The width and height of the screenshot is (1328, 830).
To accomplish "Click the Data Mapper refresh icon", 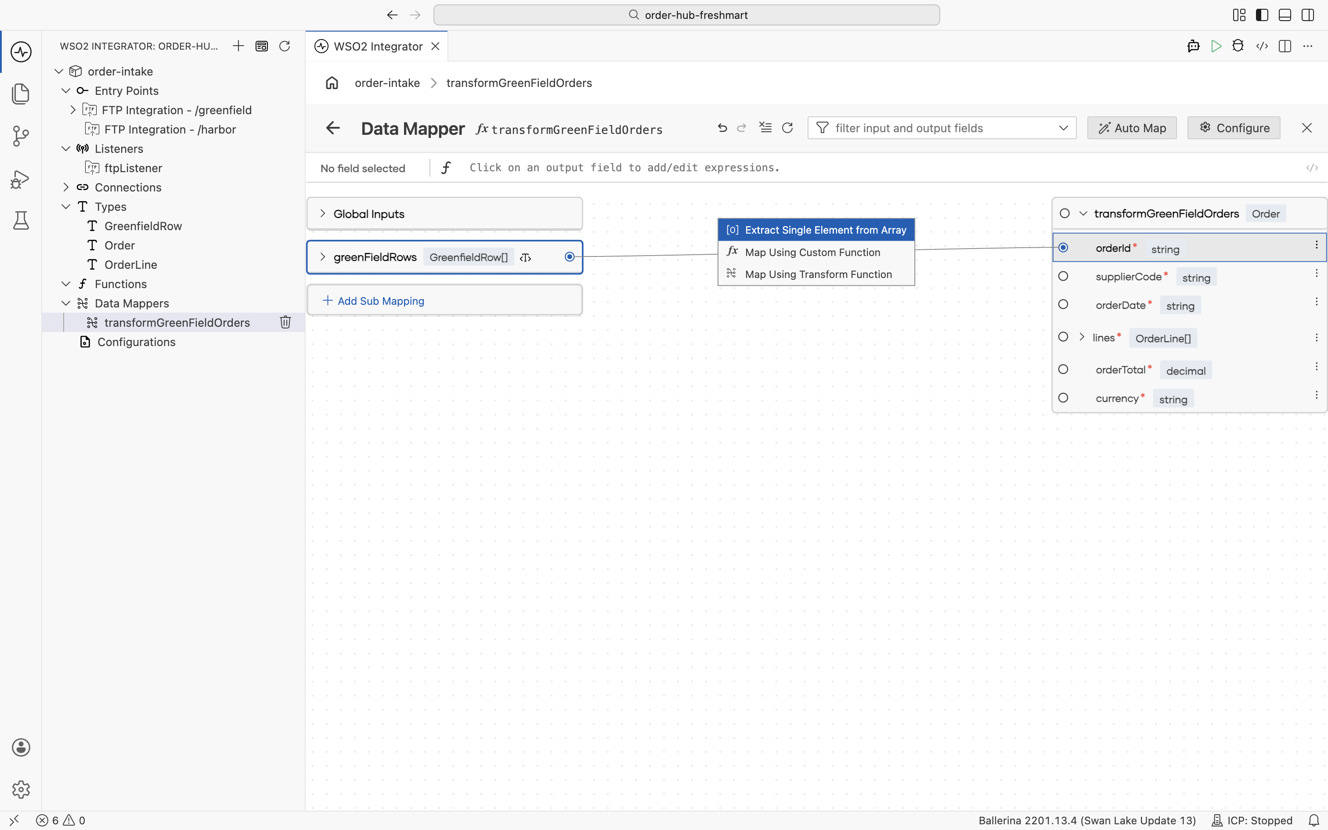I will coord(787,128).
